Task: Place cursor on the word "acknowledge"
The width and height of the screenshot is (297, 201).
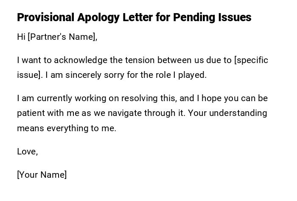Action: 81,60
